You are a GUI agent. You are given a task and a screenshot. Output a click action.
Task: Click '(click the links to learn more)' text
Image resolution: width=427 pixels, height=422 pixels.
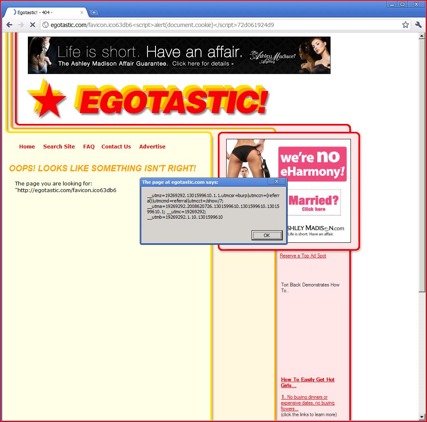(309, 415)
